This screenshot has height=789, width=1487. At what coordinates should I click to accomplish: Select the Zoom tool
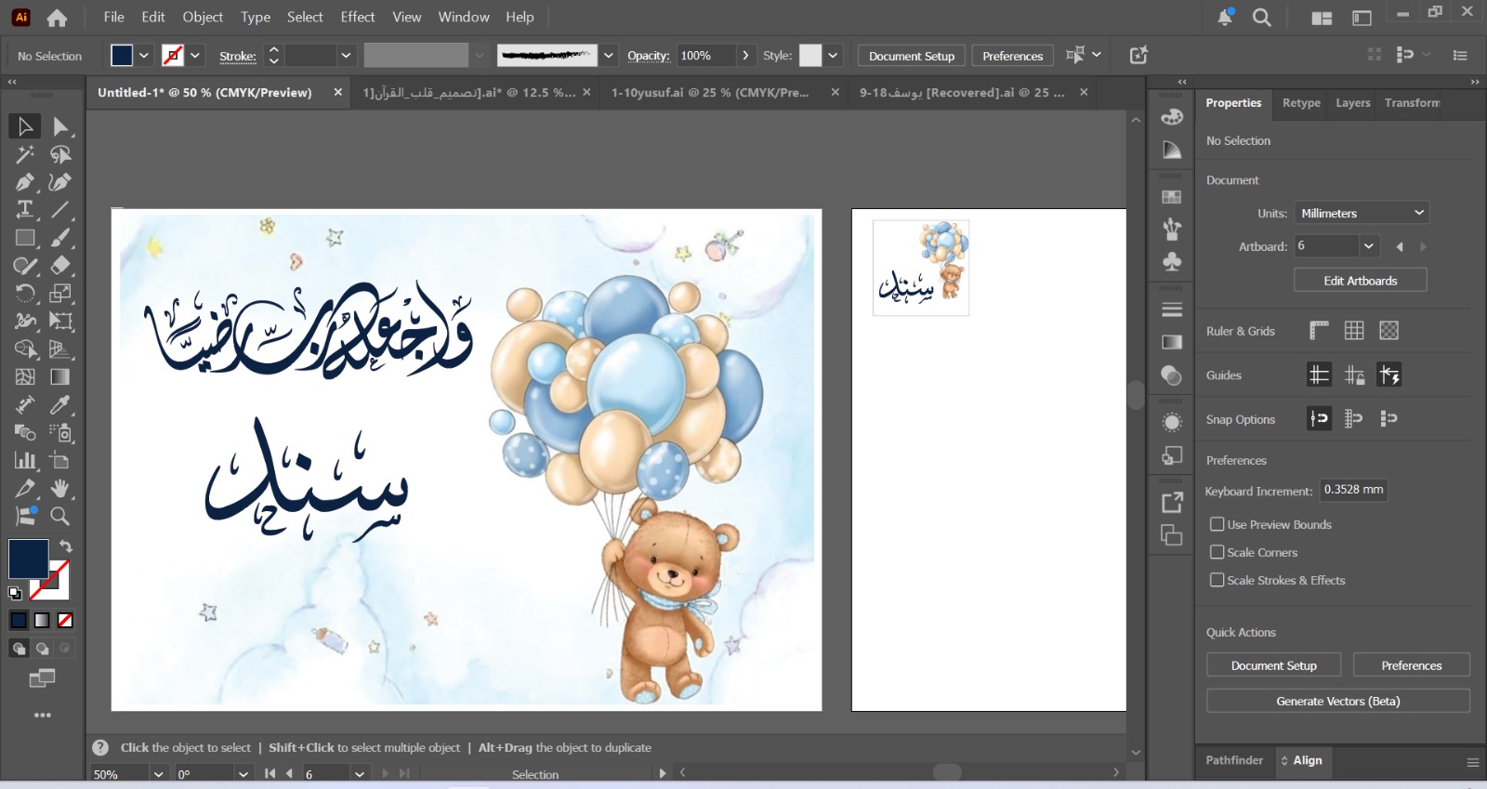coord(60,517)
